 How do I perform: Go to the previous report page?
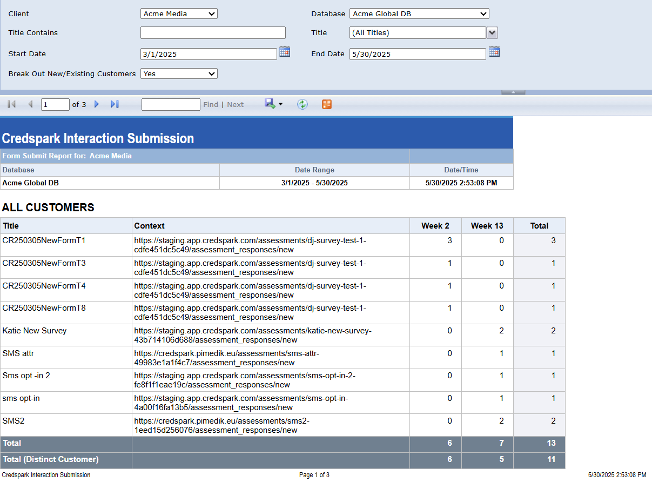coord(30,104)
